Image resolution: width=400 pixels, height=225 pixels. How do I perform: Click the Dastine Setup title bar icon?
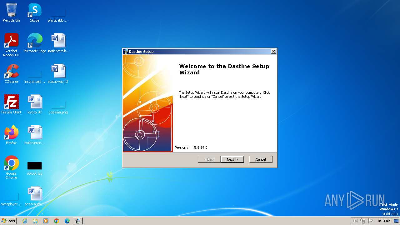click(x=126, y=52)
